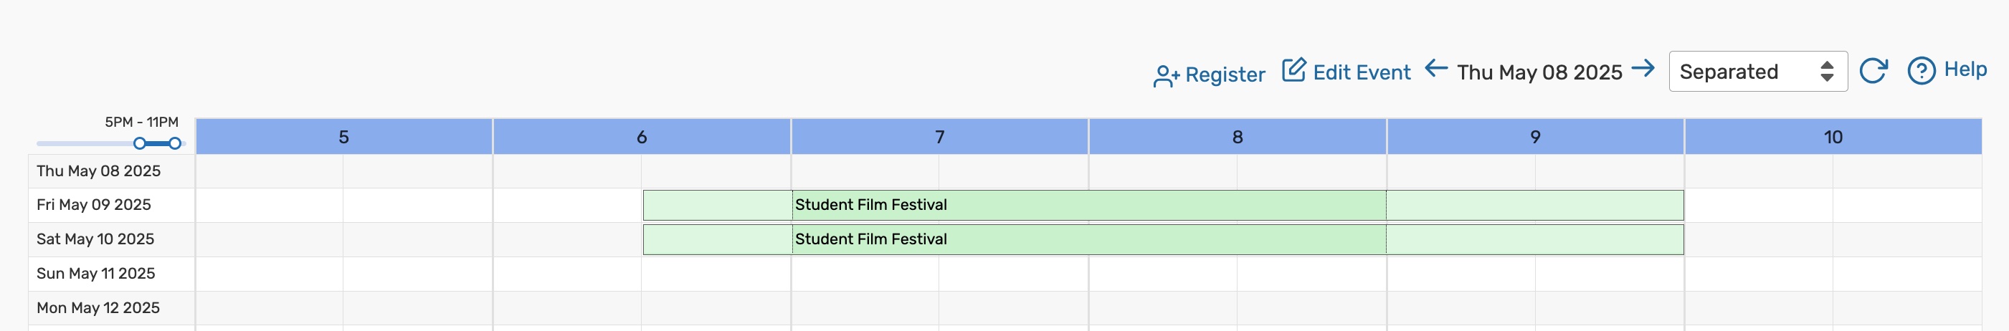The width and height of the screenshot is (2009, 331).
Task: Select the Sun May 11 2025 row label
Action: click(96, 274)
